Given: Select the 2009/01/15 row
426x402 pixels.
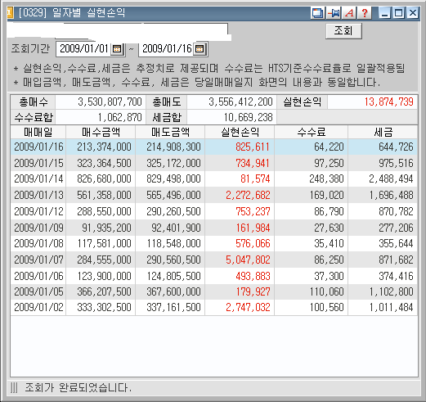Looking at the screenshot, I should 214,163.
